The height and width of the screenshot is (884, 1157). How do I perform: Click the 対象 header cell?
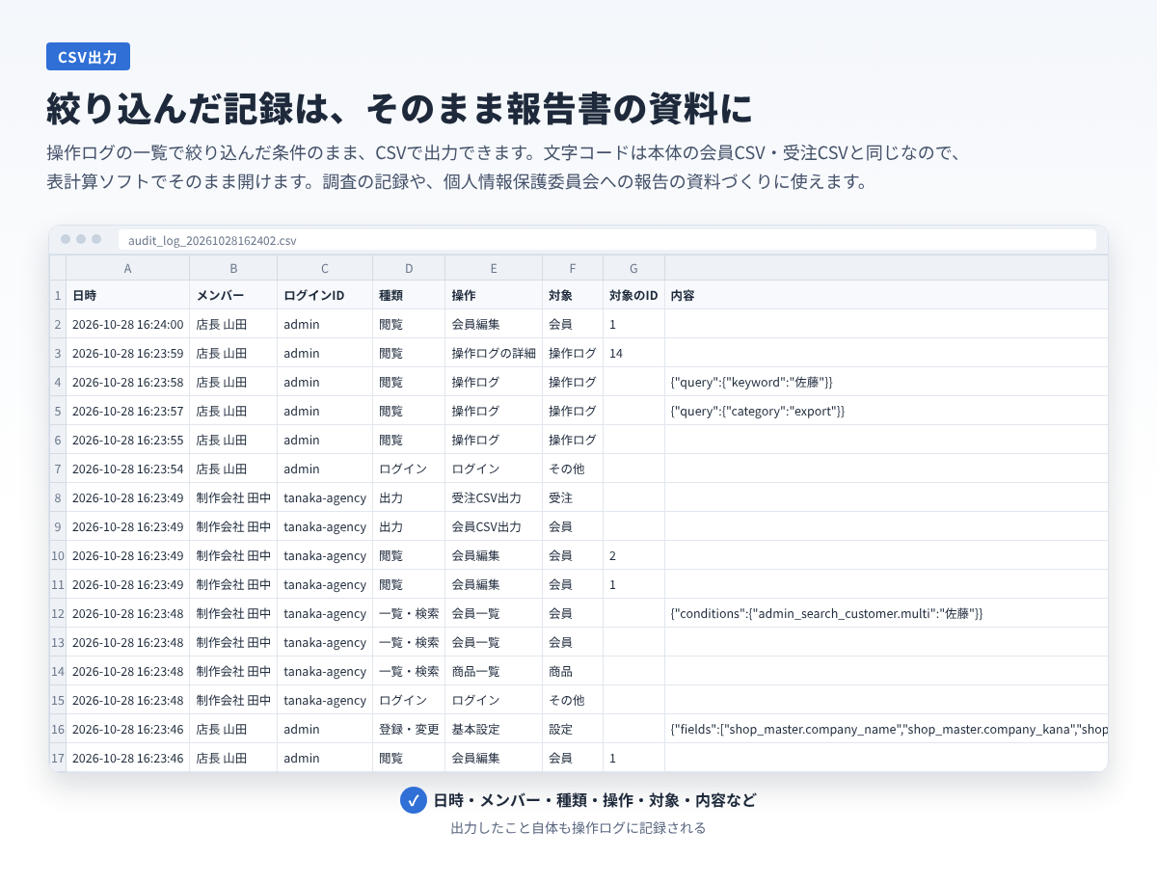point(573,295)
